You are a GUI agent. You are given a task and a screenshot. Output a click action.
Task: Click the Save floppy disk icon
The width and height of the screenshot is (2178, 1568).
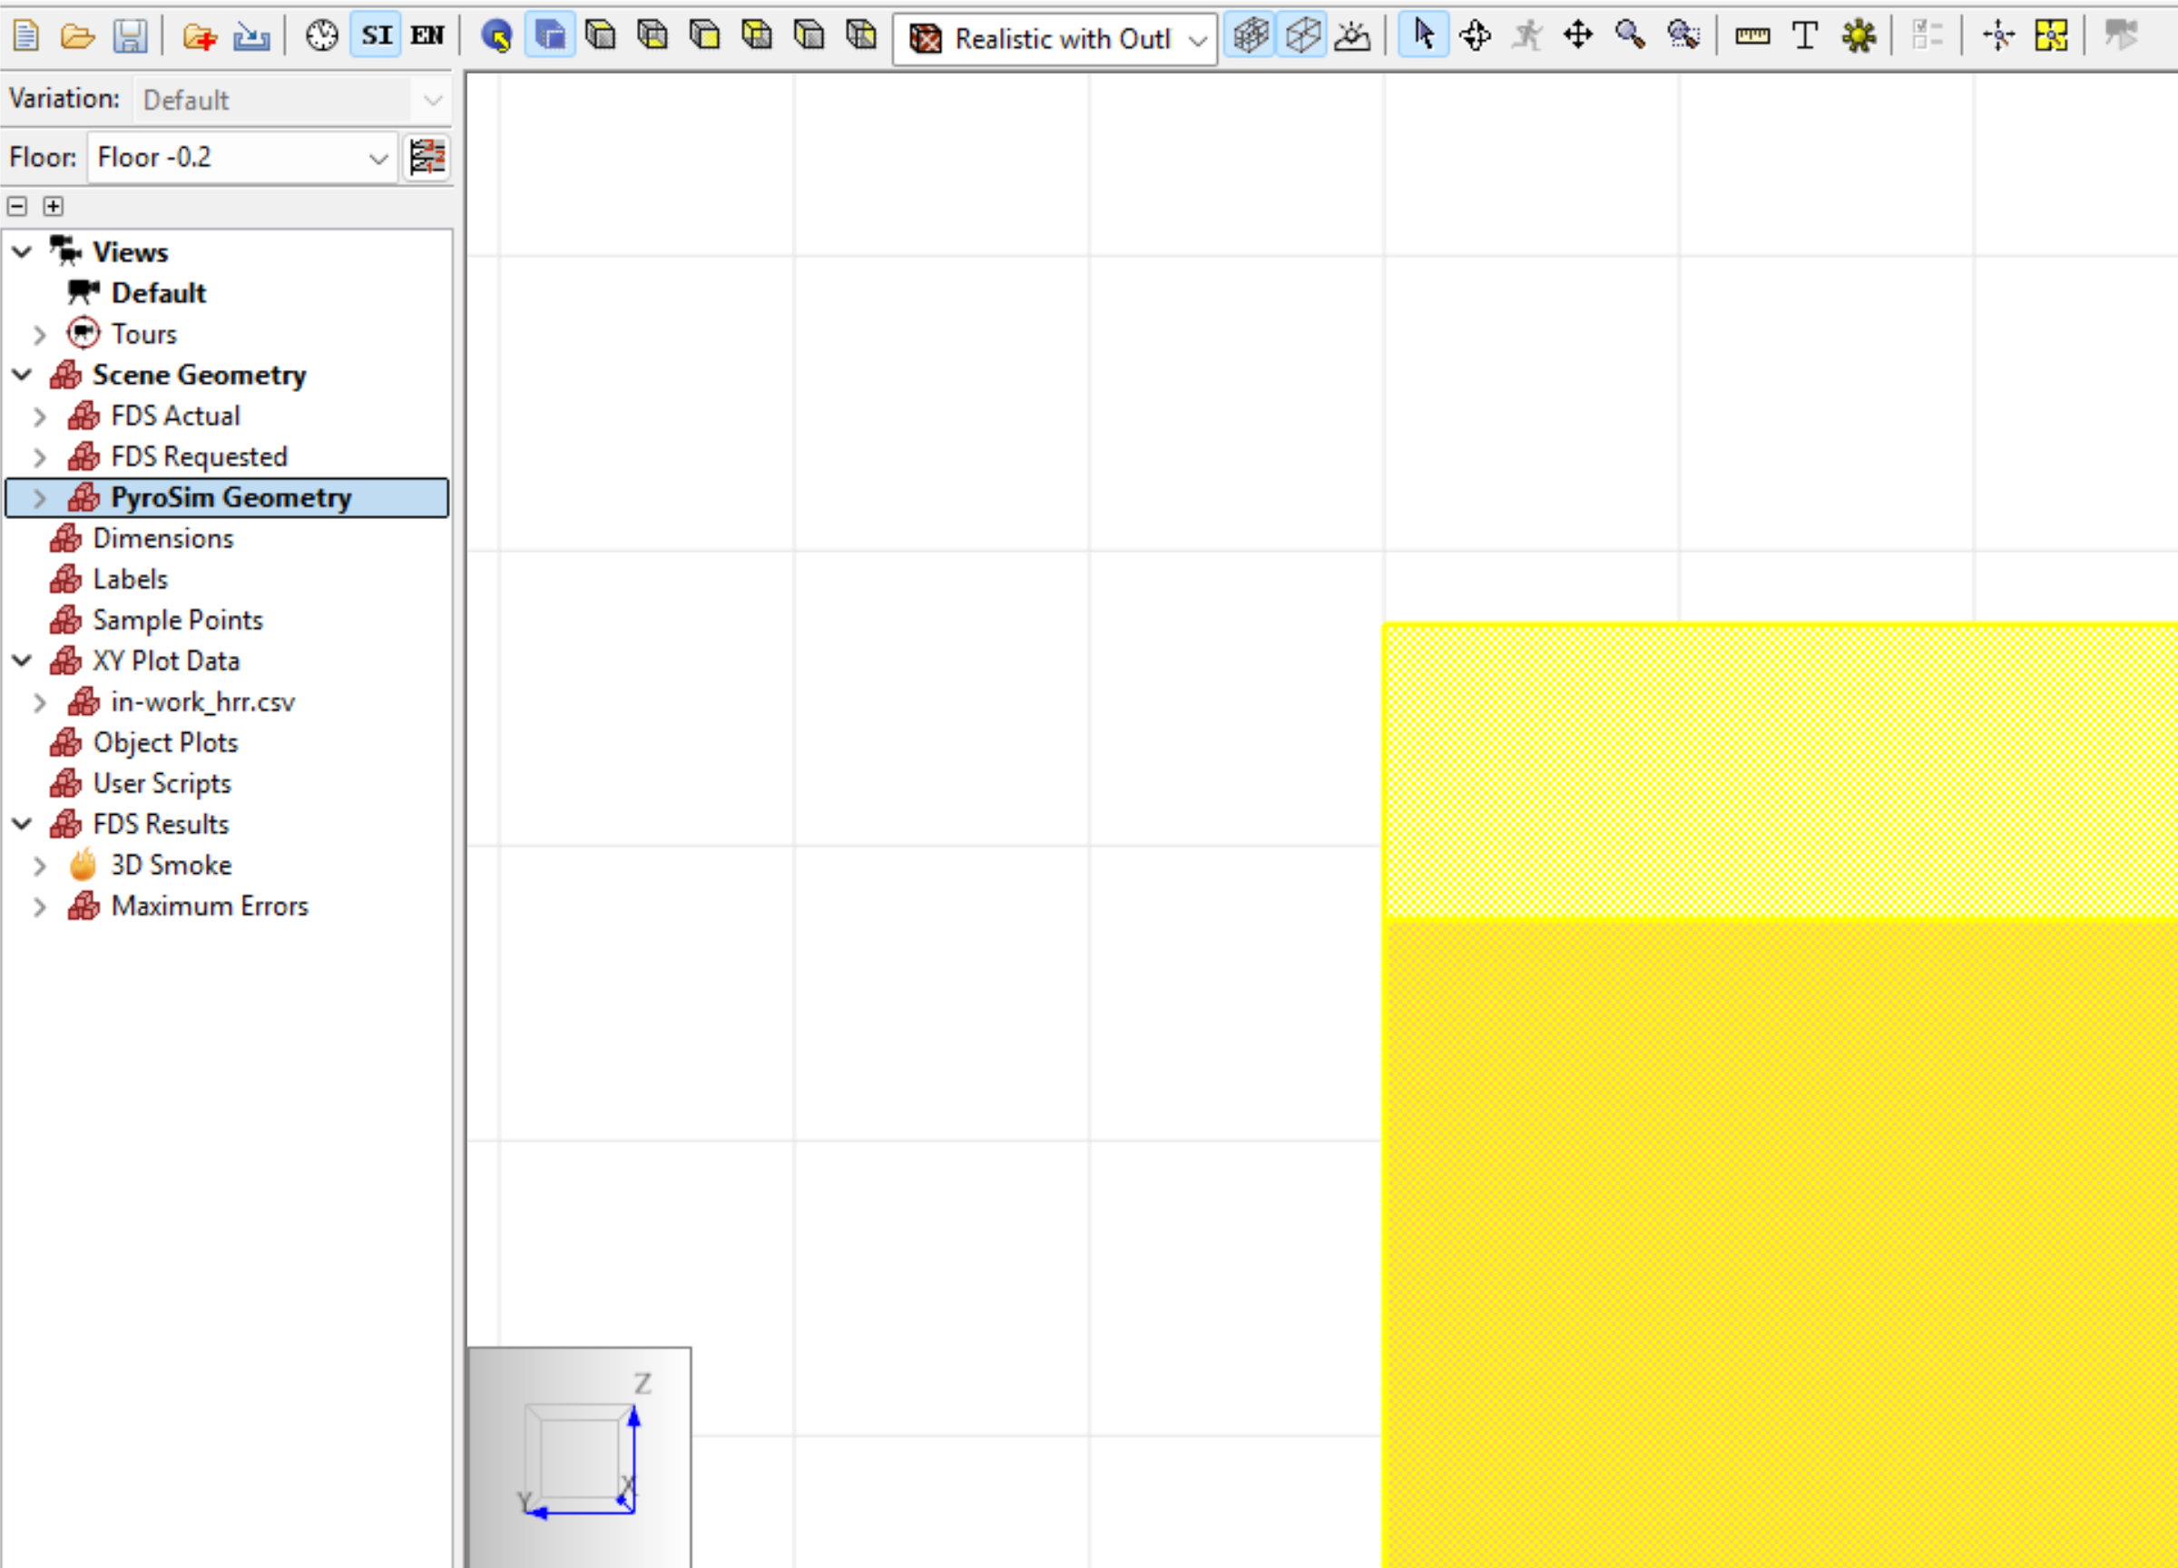pyautogui.click(x=130, y=36)
